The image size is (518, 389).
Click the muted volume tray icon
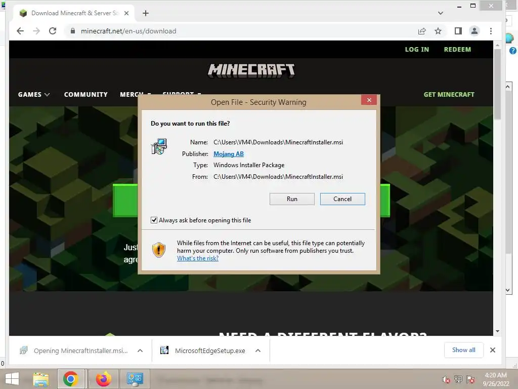[446, 379]
